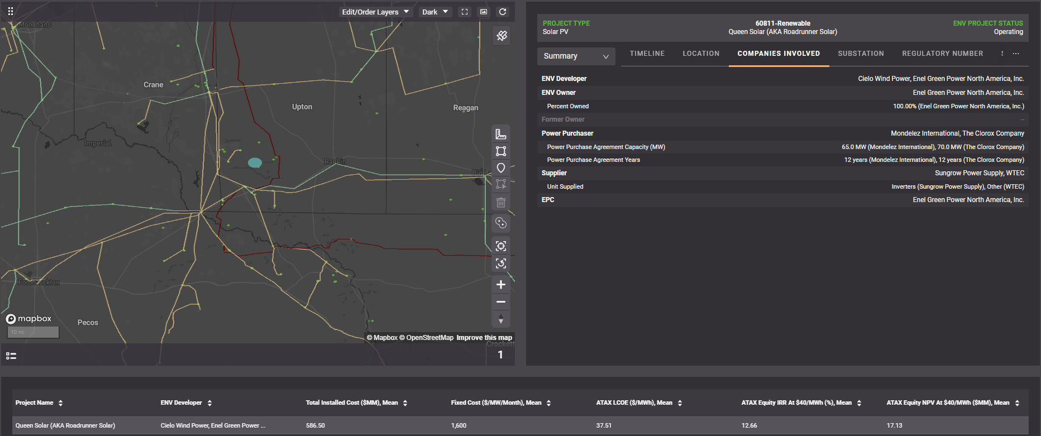Zoom out on the map
The width and height of the screenshot is (1041, 436).
pyautogui.click(x=501, y=302)
